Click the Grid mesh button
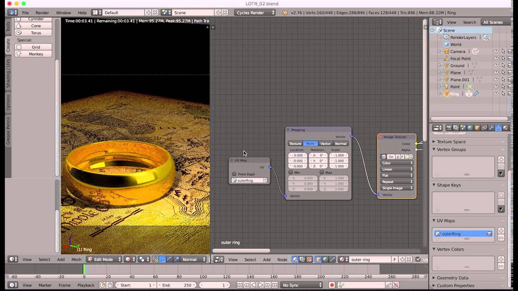This screenshot has width=518, height=291. point(34,47)
